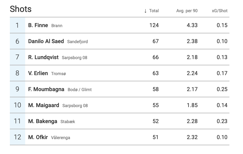The image size is (243, 154).
Task: Open M. Ofkir player link
Action: click(38, 137)
